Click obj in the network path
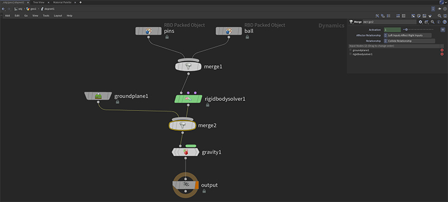Viewport: 448px width, 202px height. pos(18,9)
